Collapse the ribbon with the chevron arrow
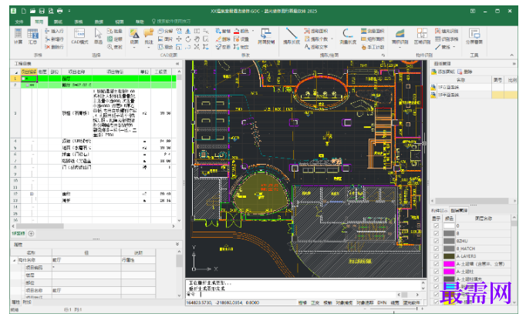This screenshot has height=317, width=526. (511, 55)
